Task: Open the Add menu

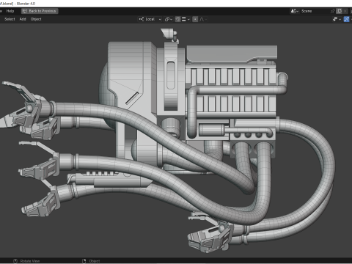Action: pos(23,19)
